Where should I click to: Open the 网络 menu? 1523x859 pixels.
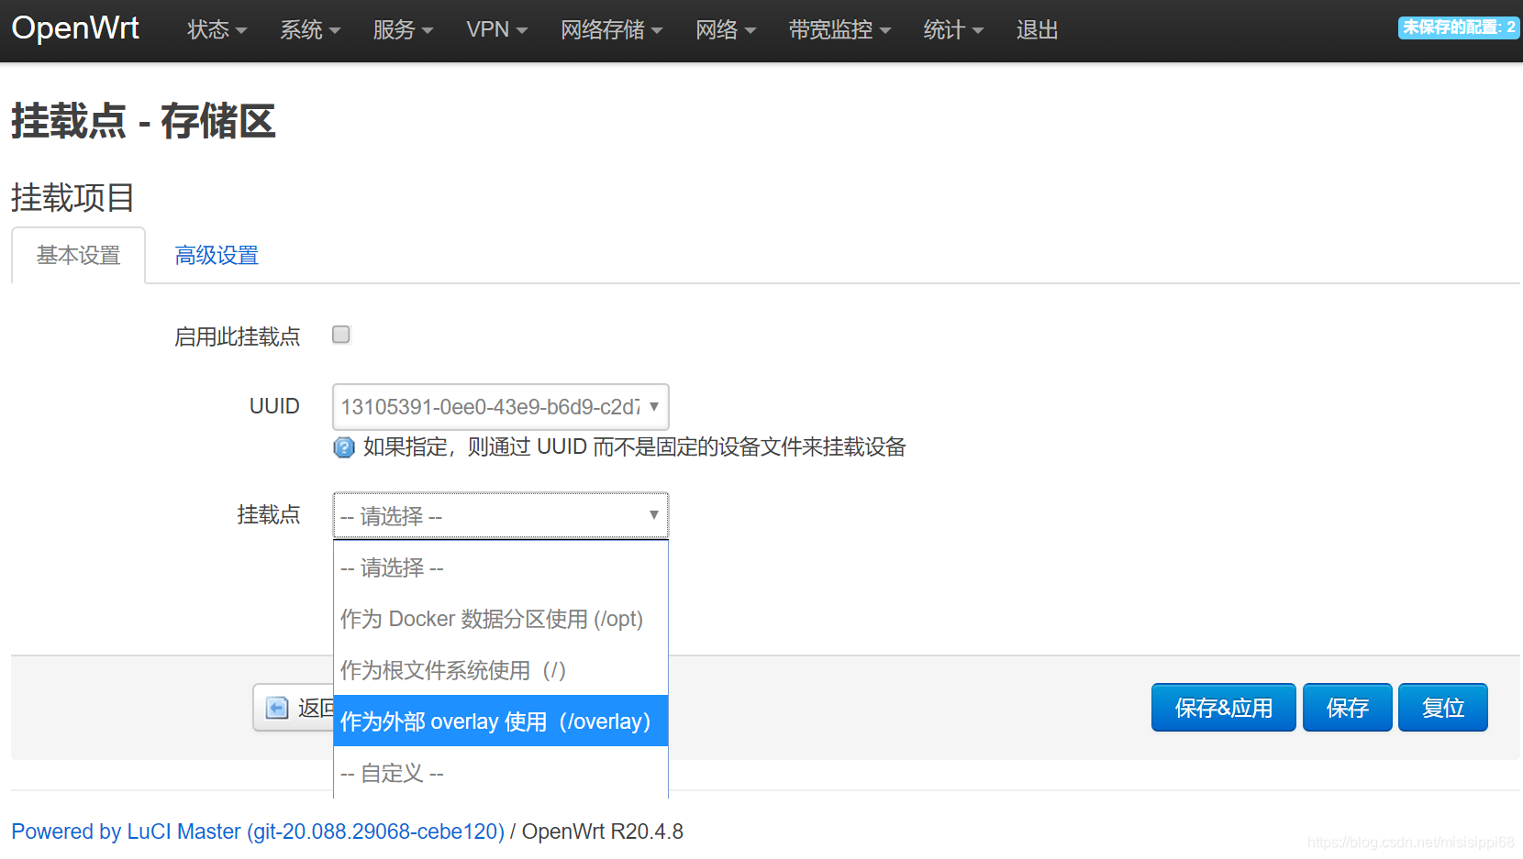tap(726, 30)
